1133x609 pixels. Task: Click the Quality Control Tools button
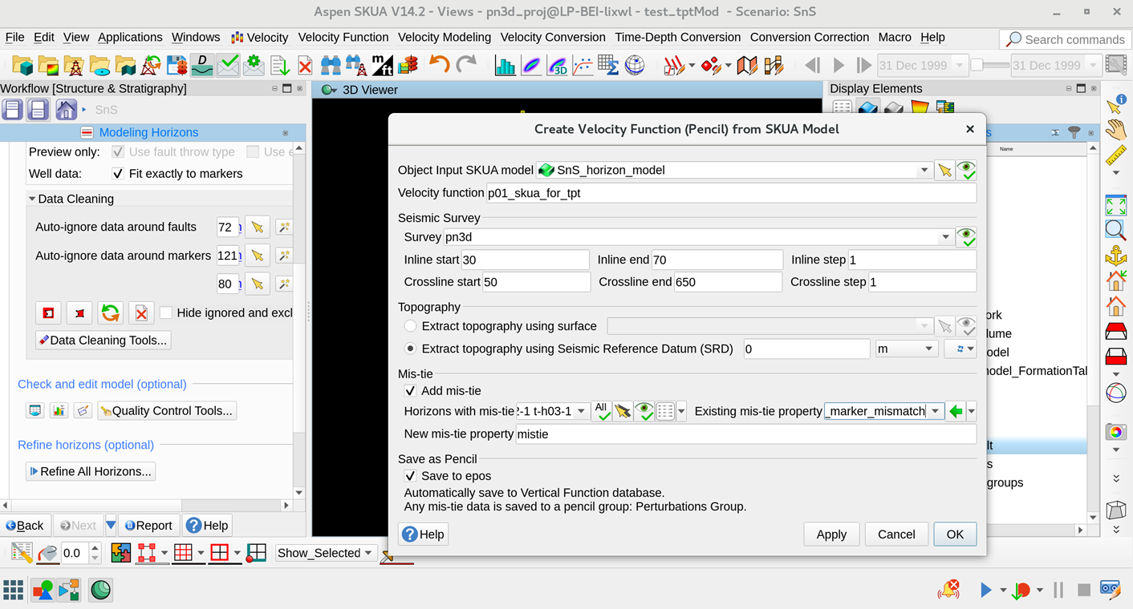click(167, 411)
